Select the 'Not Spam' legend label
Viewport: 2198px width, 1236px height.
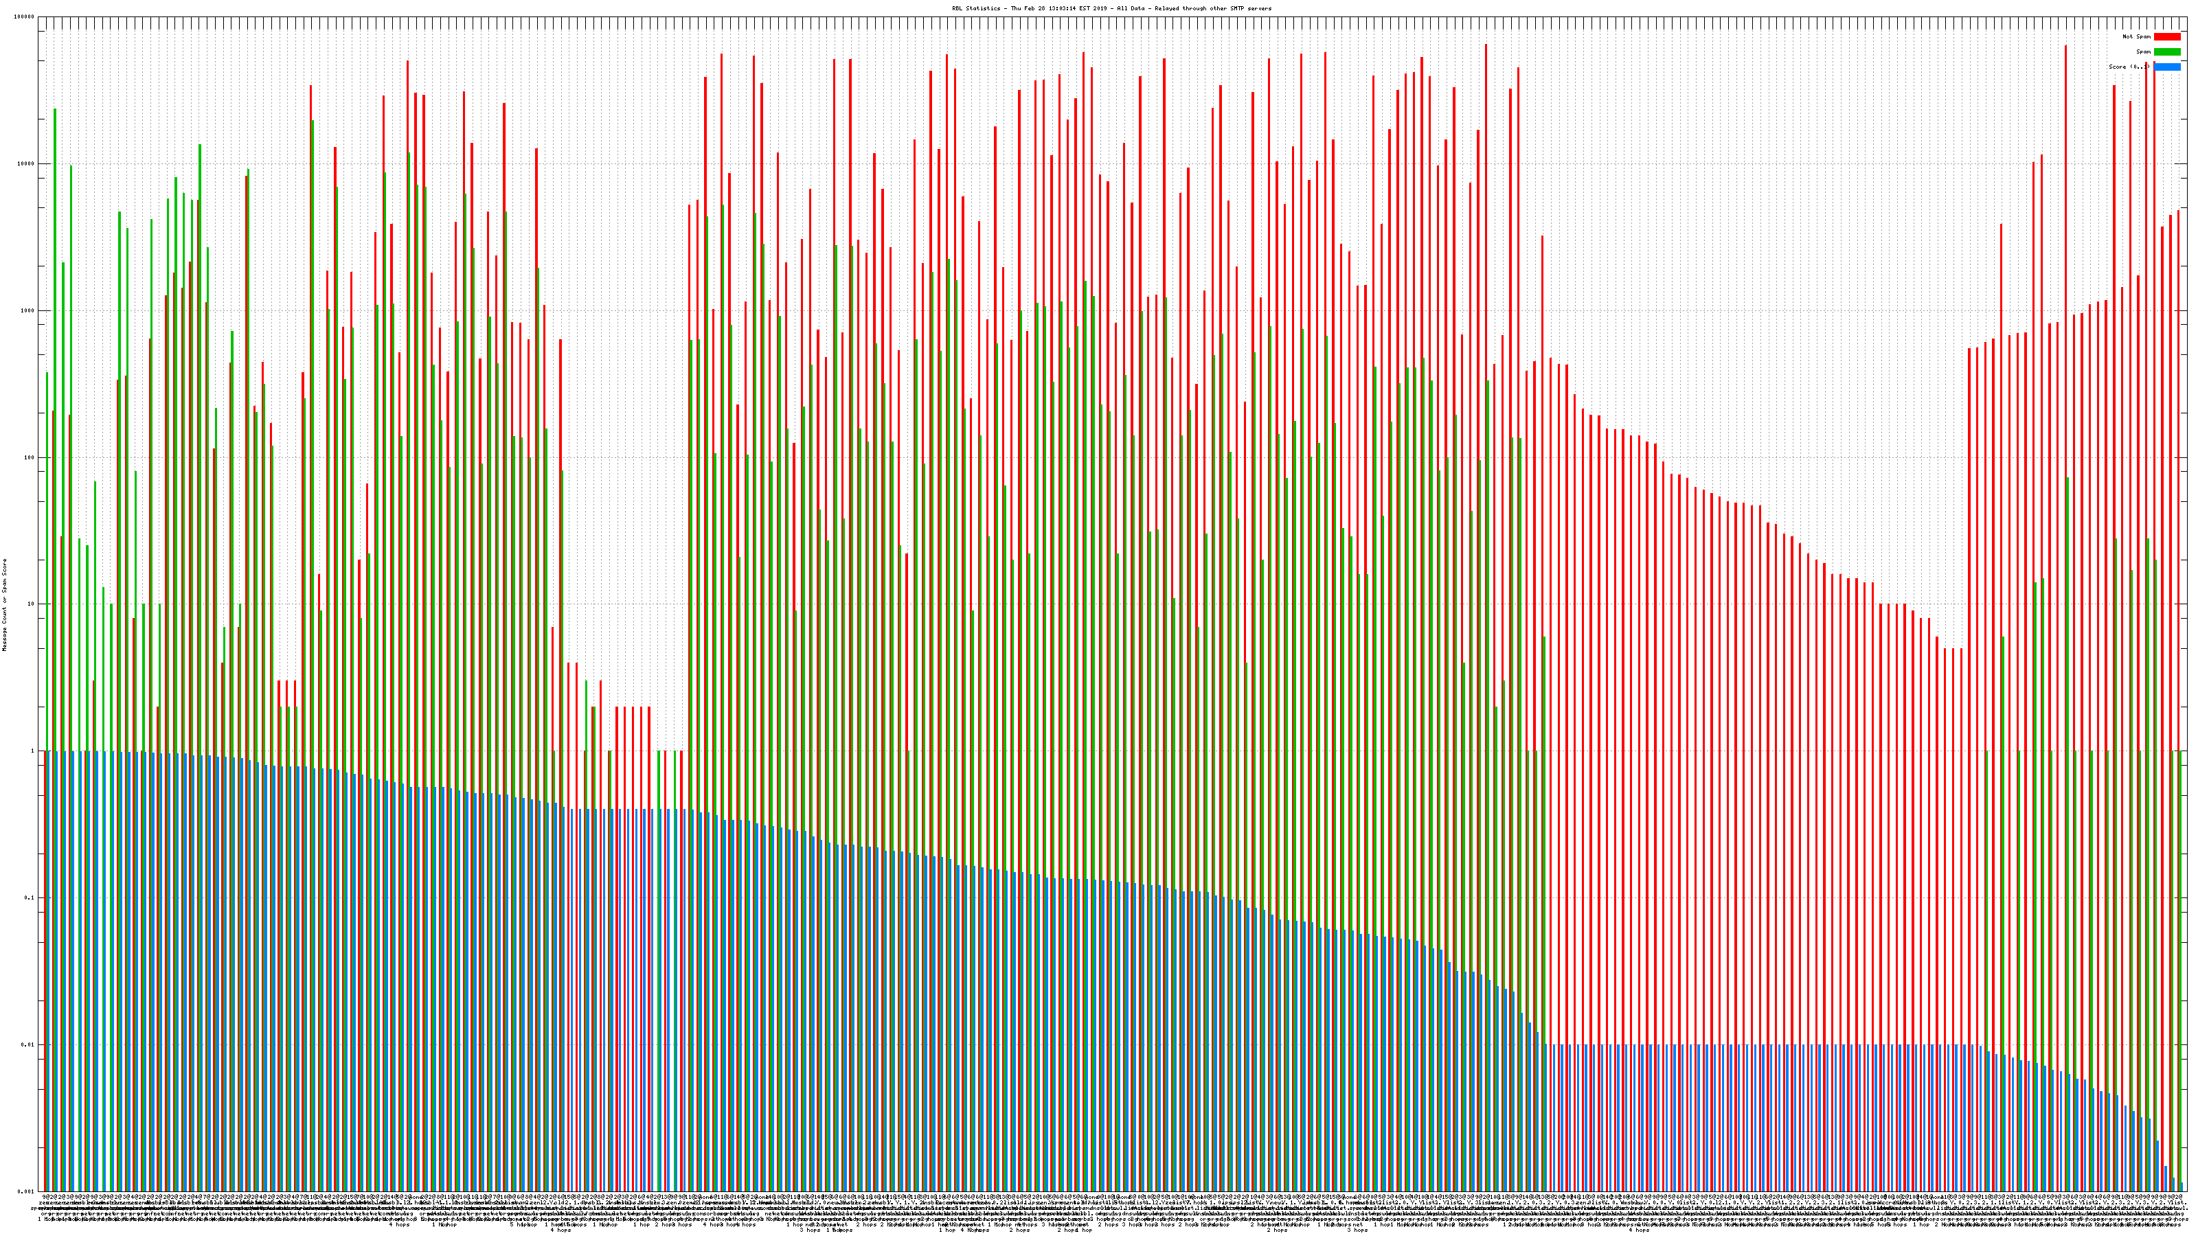tap(2137, 36)
